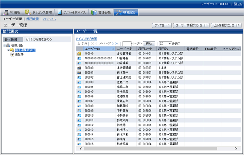Open the 20 件表示 dropdown

[165, 43]
